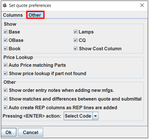Switch to the Columns tab
This screenshot has height=139, width=149.
pyautogui.click(x=13, y=15)
